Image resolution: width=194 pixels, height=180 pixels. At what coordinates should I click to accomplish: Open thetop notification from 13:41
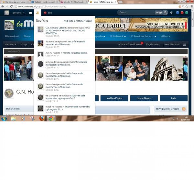(x=64, y=76)
